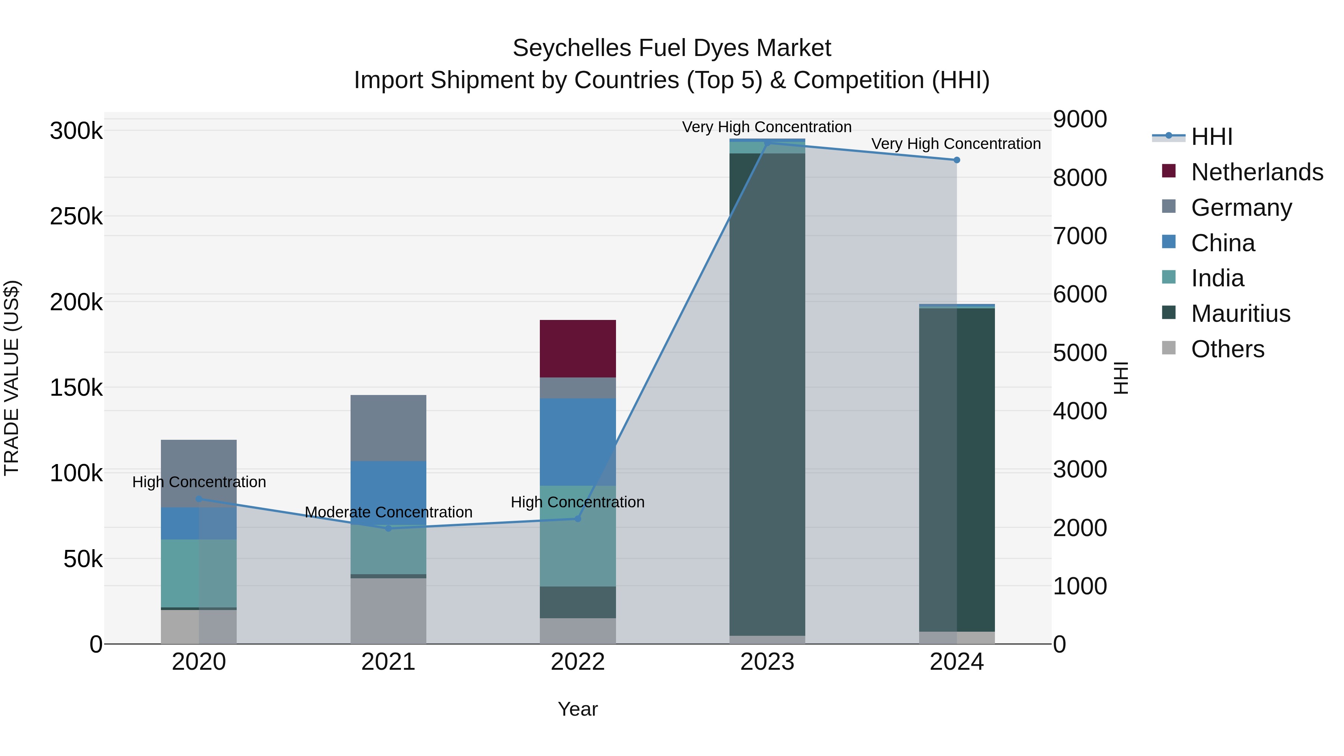Click the 2020 x-axis tick label

[199, 662]
